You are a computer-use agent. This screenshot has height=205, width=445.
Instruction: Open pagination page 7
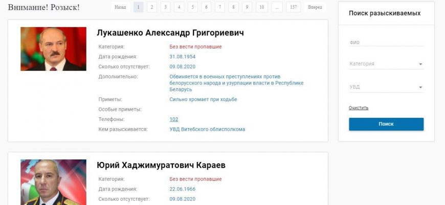click(x=220, y=7)
